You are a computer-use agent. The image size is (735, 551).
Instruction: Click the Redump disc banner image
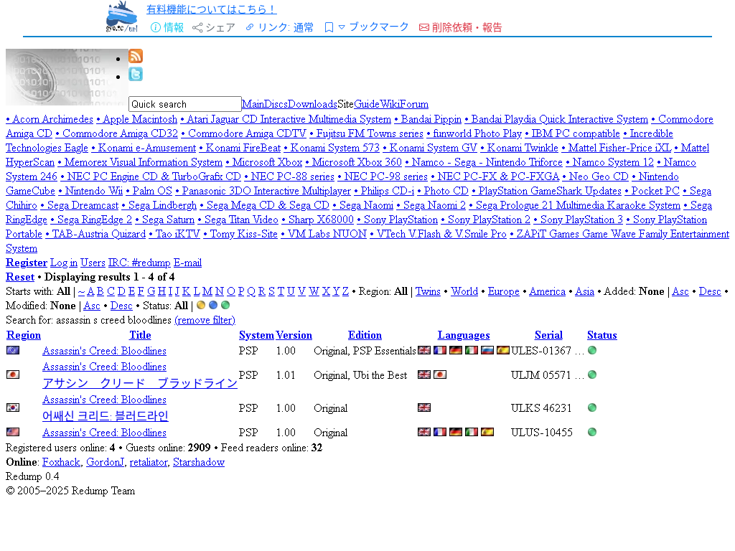tap(67, 77)
